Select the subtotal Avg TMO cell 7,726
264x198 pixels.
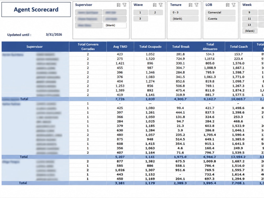coord(120,99)
